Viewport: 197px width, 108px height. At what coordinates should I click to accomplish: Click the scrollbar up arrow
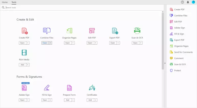pyautogui.click(x=163, y=12)
